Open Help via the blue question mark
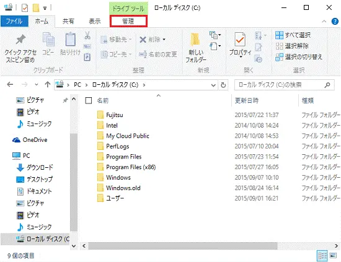 (x=335, y=21)
